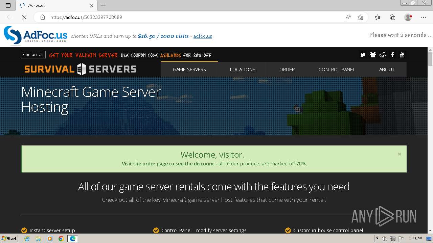Screen dimensions: 433x243
Task: Open the Control Panel menu item
Action: 337,70
